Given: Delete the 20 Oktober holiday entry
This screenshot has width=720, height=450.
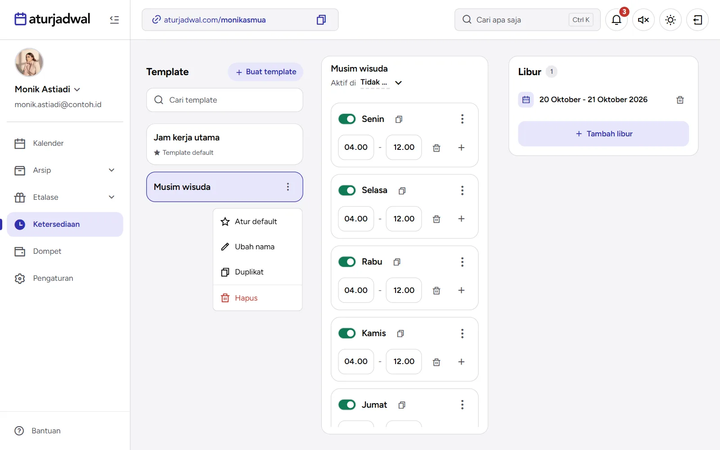Looking at the screenshot, I should click(680, 100).
